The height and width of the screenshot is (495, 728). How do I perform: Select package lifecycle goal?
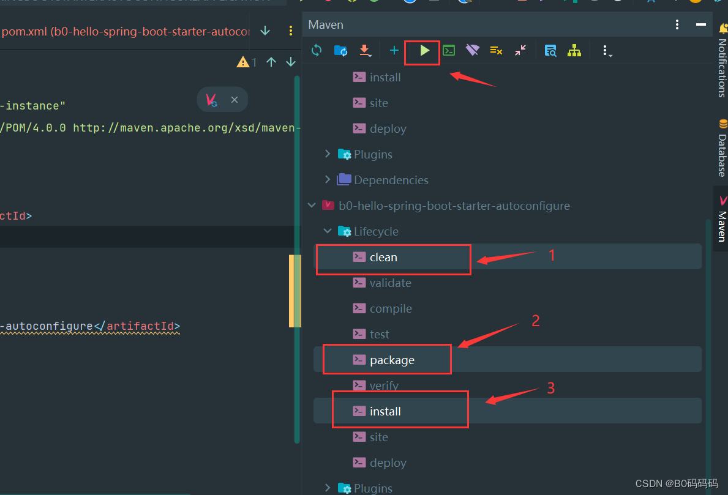[508, 360]
